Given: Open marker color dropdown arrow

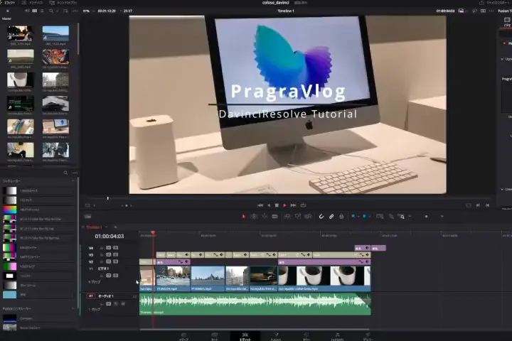Looking at the screenshot, I should click(x=369, y=217).
